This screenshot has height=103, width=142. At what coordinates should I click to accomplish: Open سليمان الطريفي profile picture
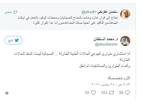(125, 14)
